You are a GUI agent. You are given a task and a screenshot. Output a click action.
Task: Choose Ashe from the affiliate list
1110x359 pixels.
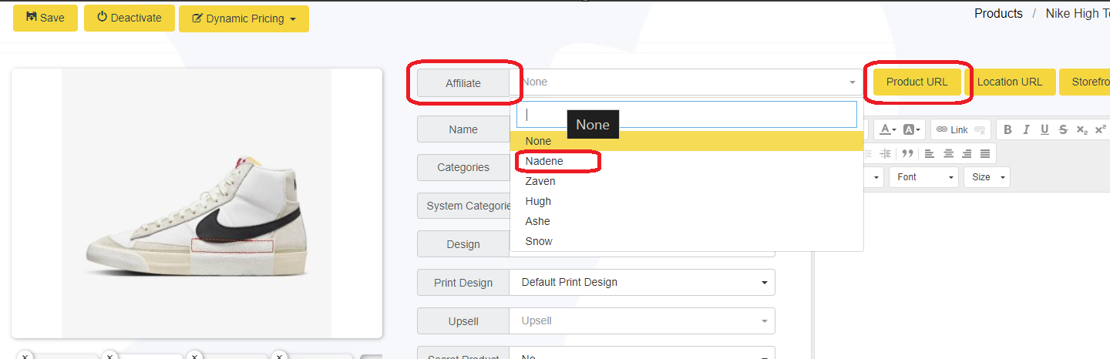[x=686, y=221]
